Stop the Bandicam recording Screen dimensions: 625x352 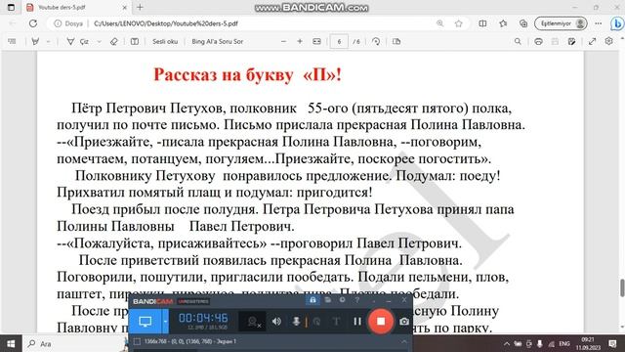[x=381, y=322]
